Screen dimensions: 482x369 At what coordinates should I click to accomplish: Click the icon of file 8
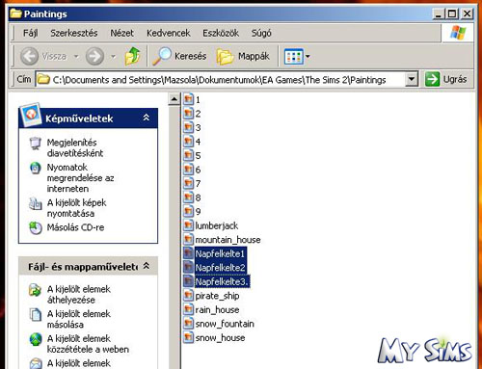pyautogui.click(x=189, y=198)
